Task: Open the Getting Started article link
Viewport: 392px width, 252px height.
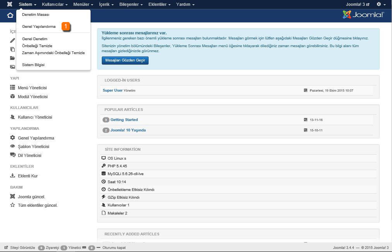Action: (x=124, y=120)
